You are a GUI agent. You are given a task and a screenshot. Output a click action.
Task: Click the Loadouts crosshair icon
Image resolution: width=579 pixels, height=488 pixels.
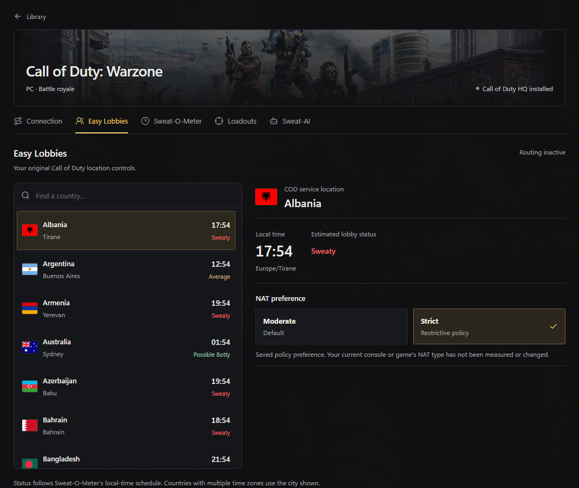[219, 121]
